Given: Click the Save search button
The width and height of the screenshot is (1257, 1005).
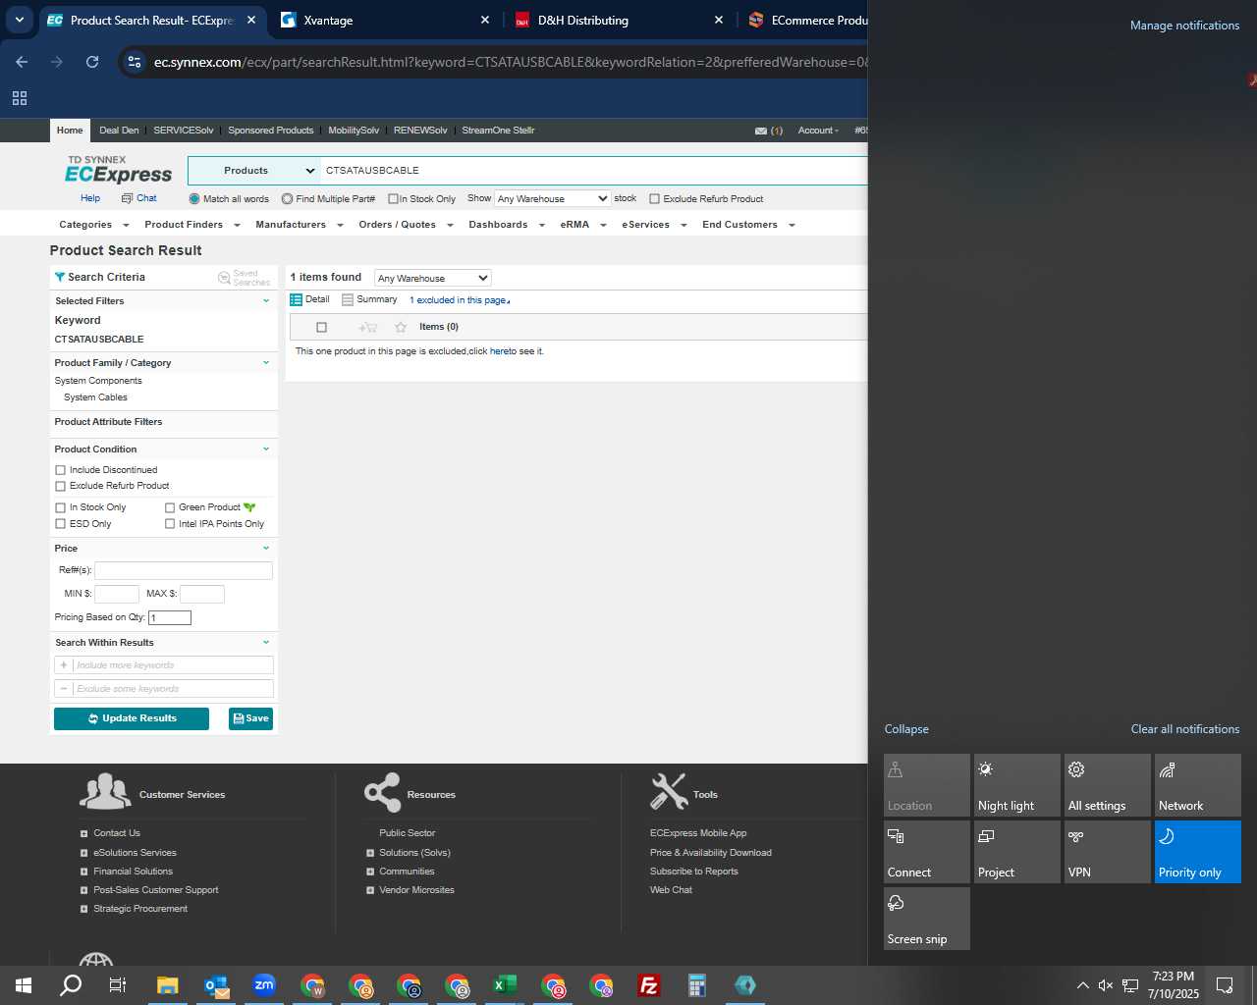Looking at the screenshot, I should tap(250, 718).
